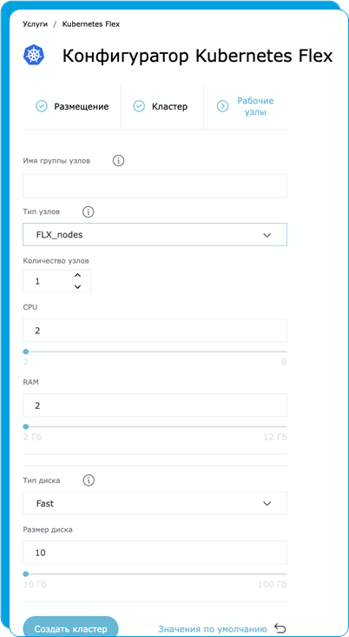Screen dimensions: 349x637
Task: Increase node count with up arrow
Action: pos(78,275)
